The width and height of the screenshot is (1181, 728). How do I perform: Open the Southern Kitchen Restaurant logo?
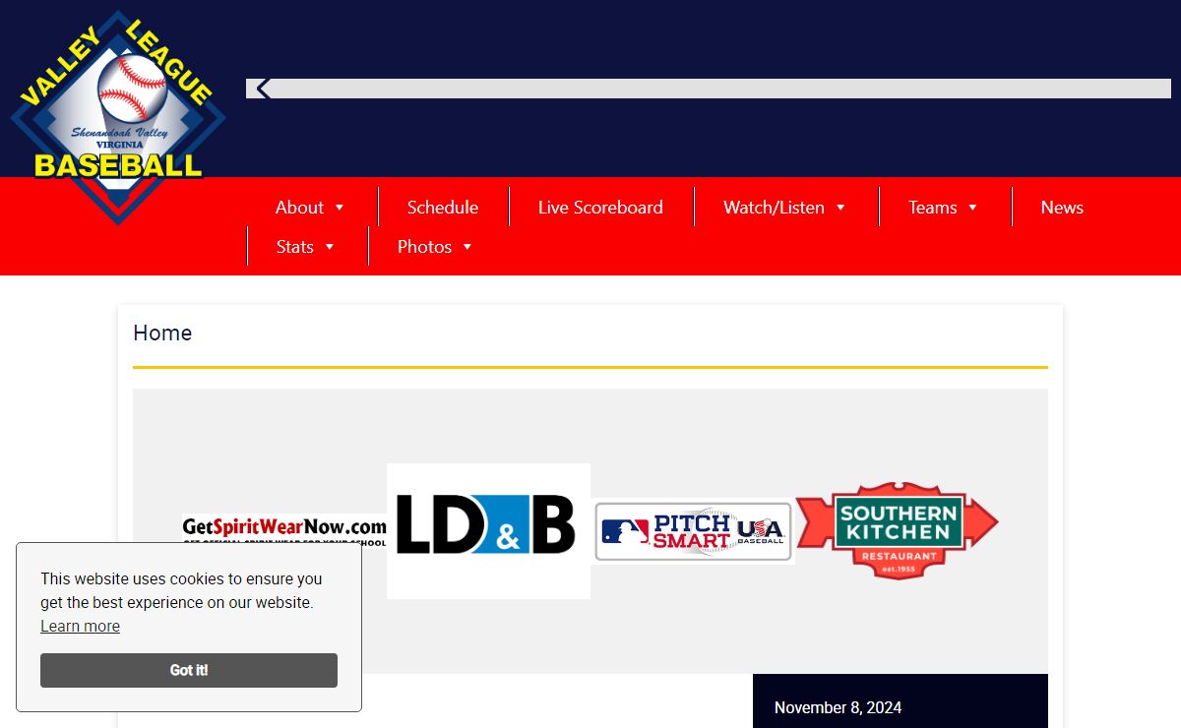(898, 531)
